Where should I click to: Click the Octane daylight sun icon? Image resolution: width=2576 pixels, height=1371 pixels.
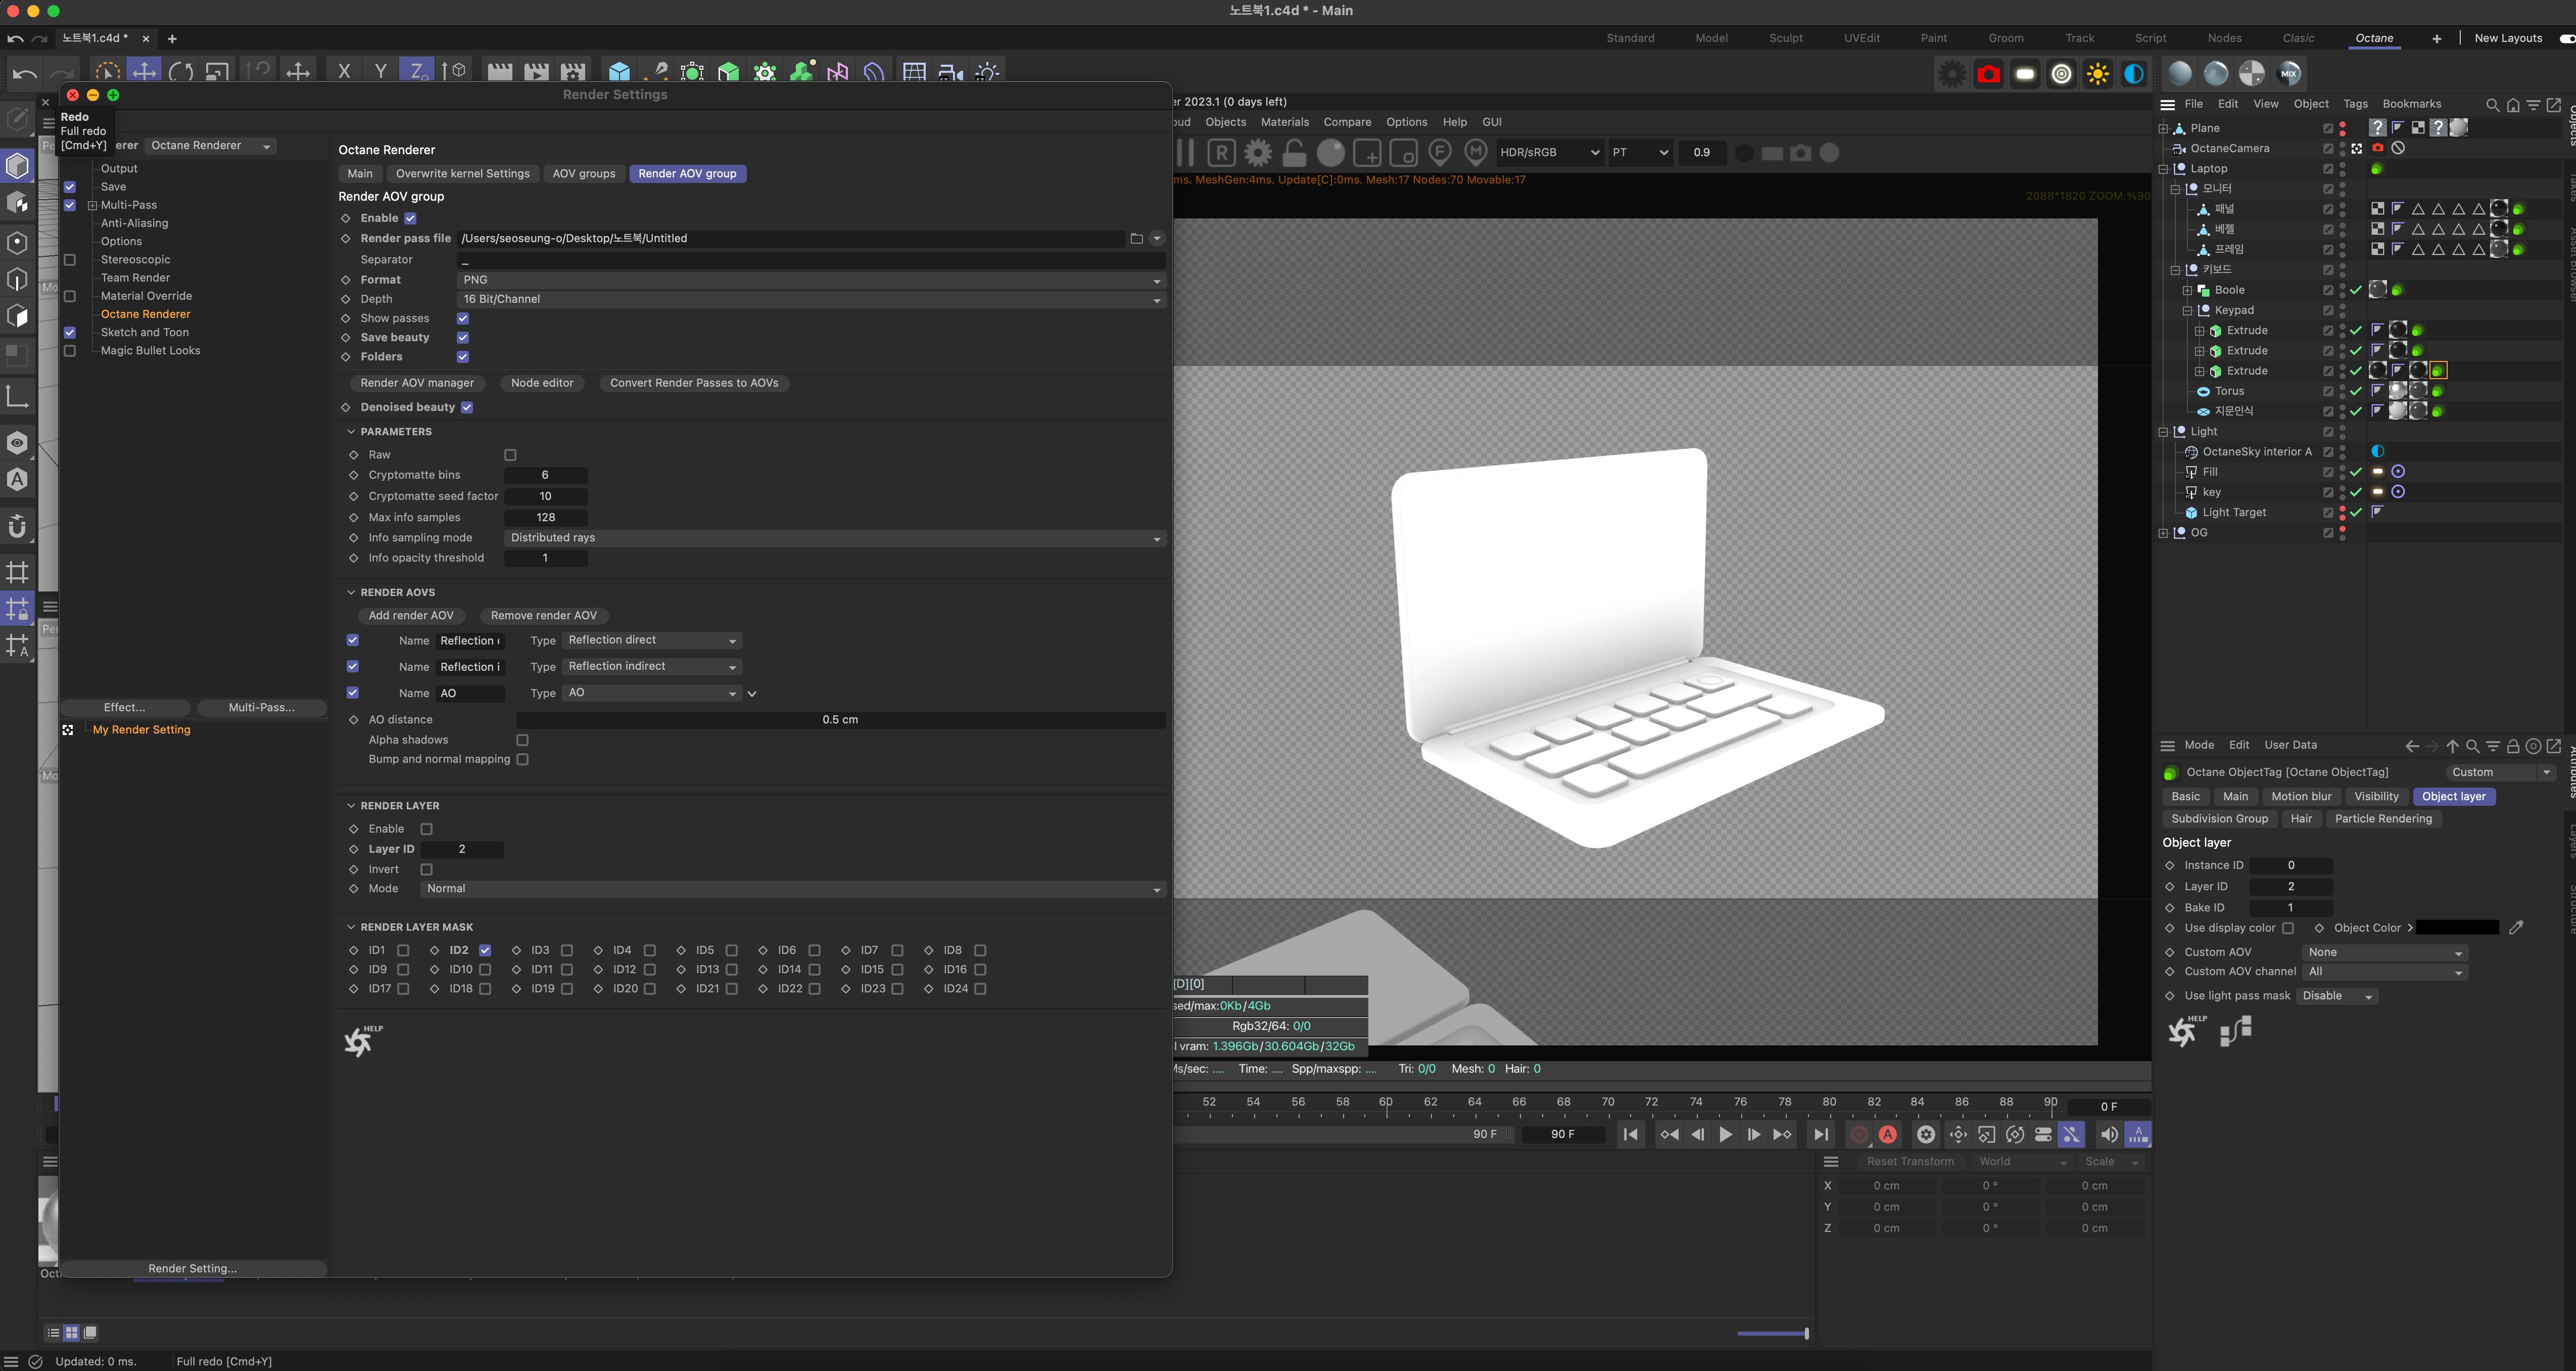[2097, 74]
